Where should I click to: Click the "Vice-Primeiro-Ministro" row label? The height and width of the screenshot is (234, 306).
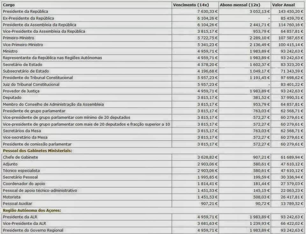23,45
